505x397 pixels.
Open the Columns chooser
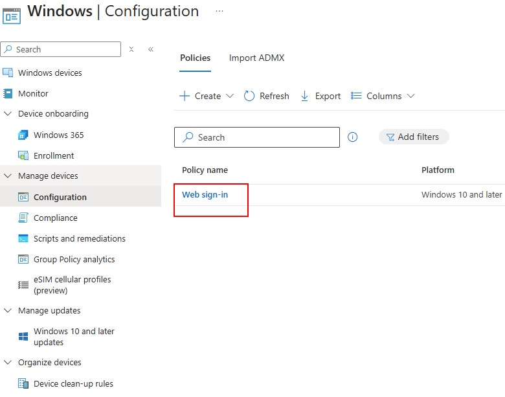376,96
